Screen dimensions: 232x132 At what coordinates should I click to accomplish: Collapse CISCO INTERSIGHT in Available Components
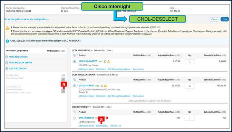[x=7, y=69]
